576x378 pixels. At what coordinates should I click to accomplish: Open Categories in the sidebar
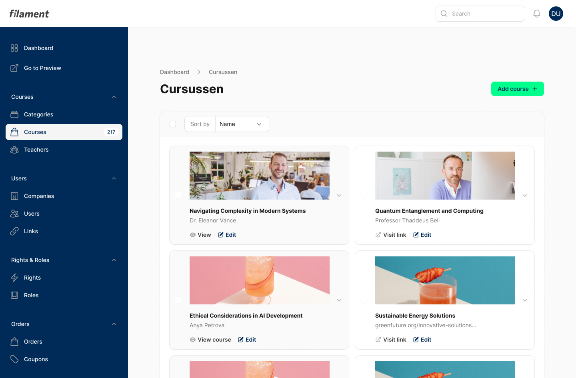[64, 114]
